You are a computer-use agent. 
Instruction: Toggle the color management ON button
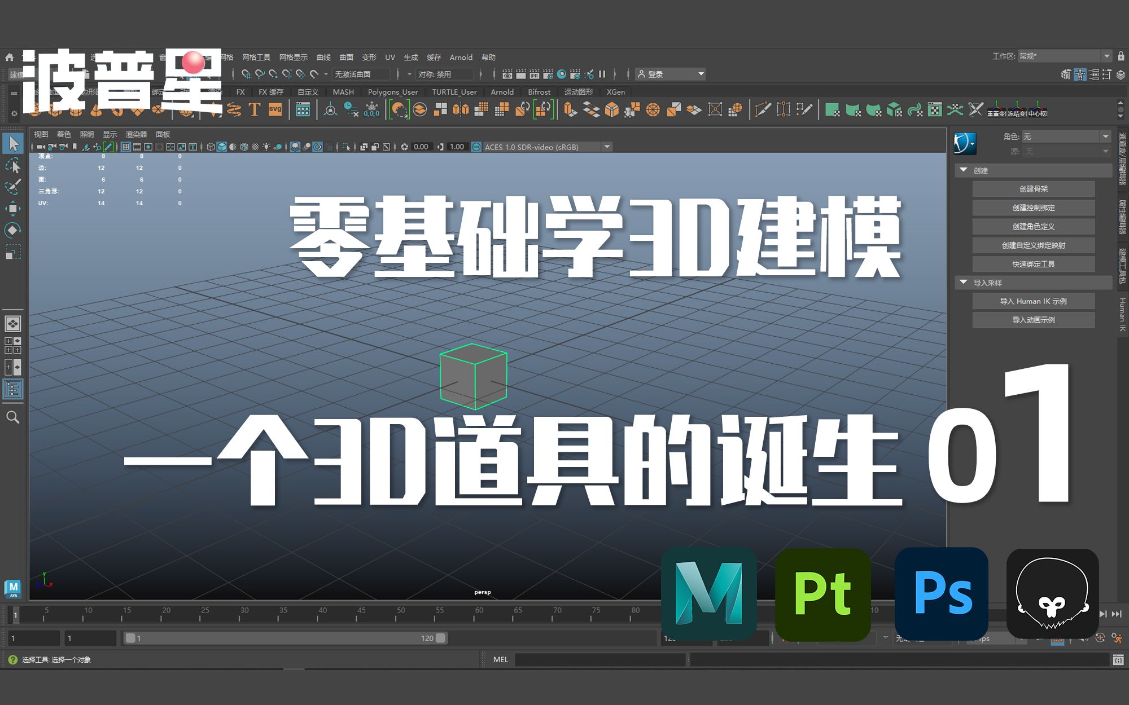(476, 147)
